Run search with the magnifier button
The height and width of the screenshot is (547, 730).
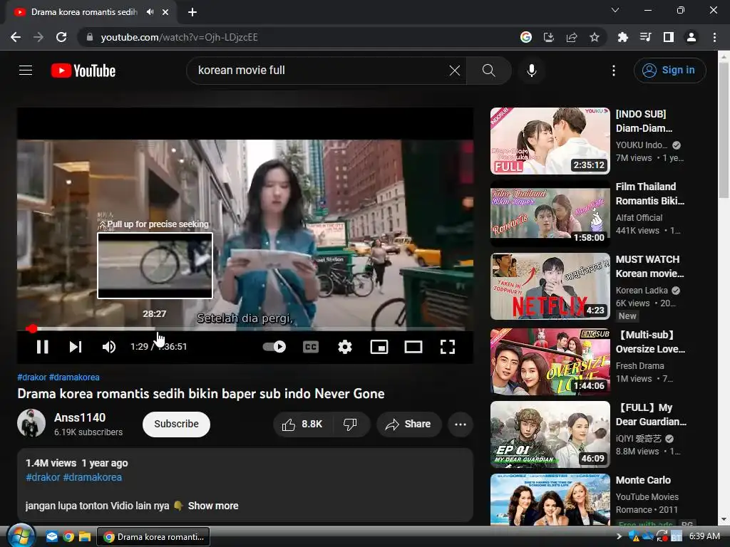tap(489, 71)
